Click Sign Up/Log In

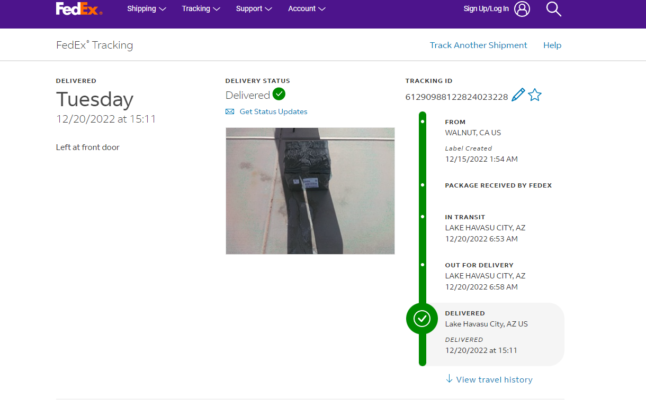[486, 9]
